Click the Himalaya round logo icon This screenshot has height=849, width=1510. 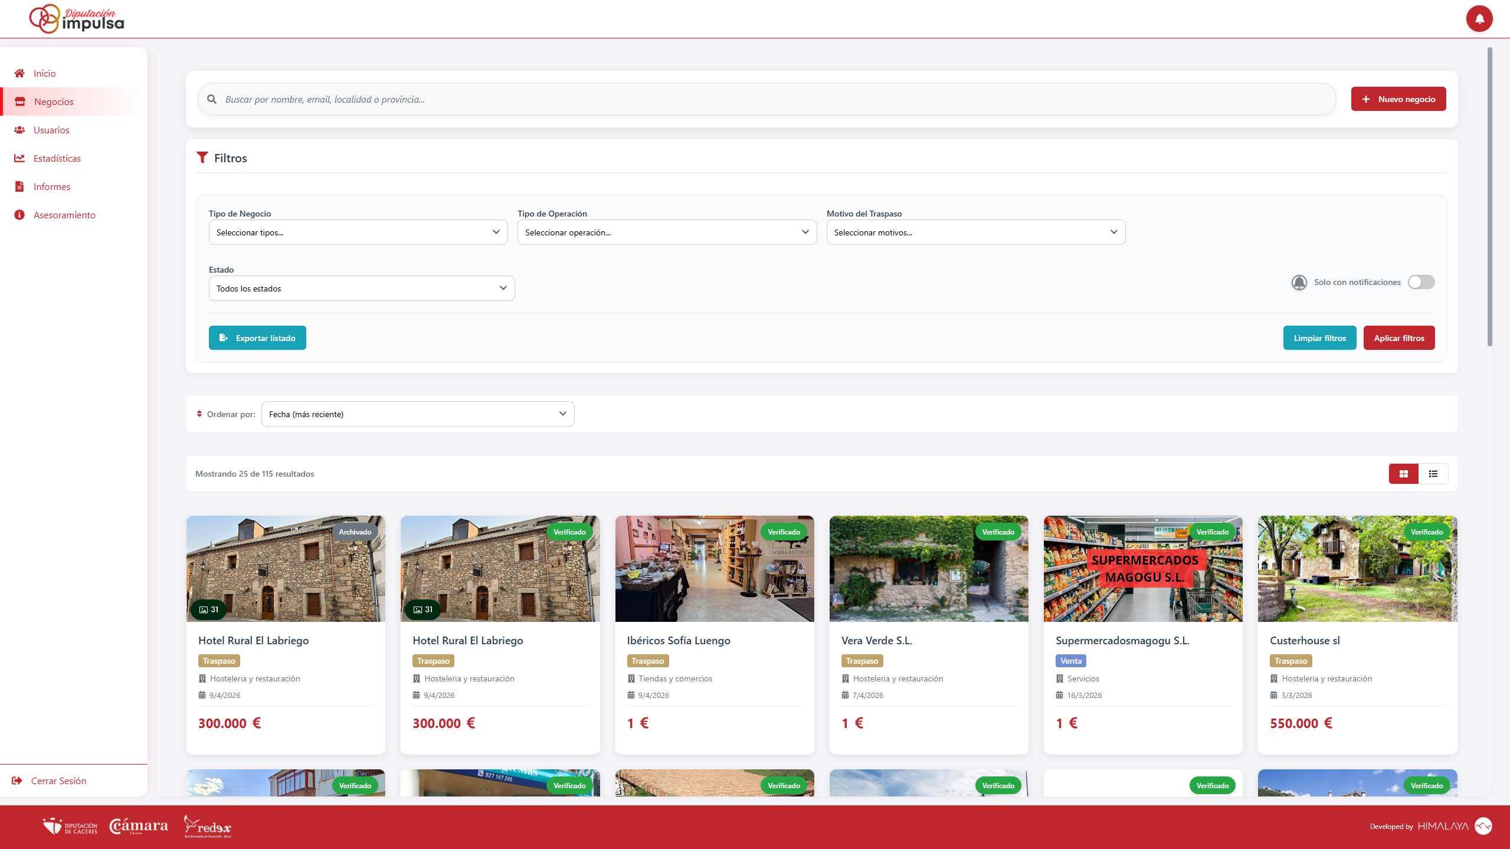click(1483, 826)
